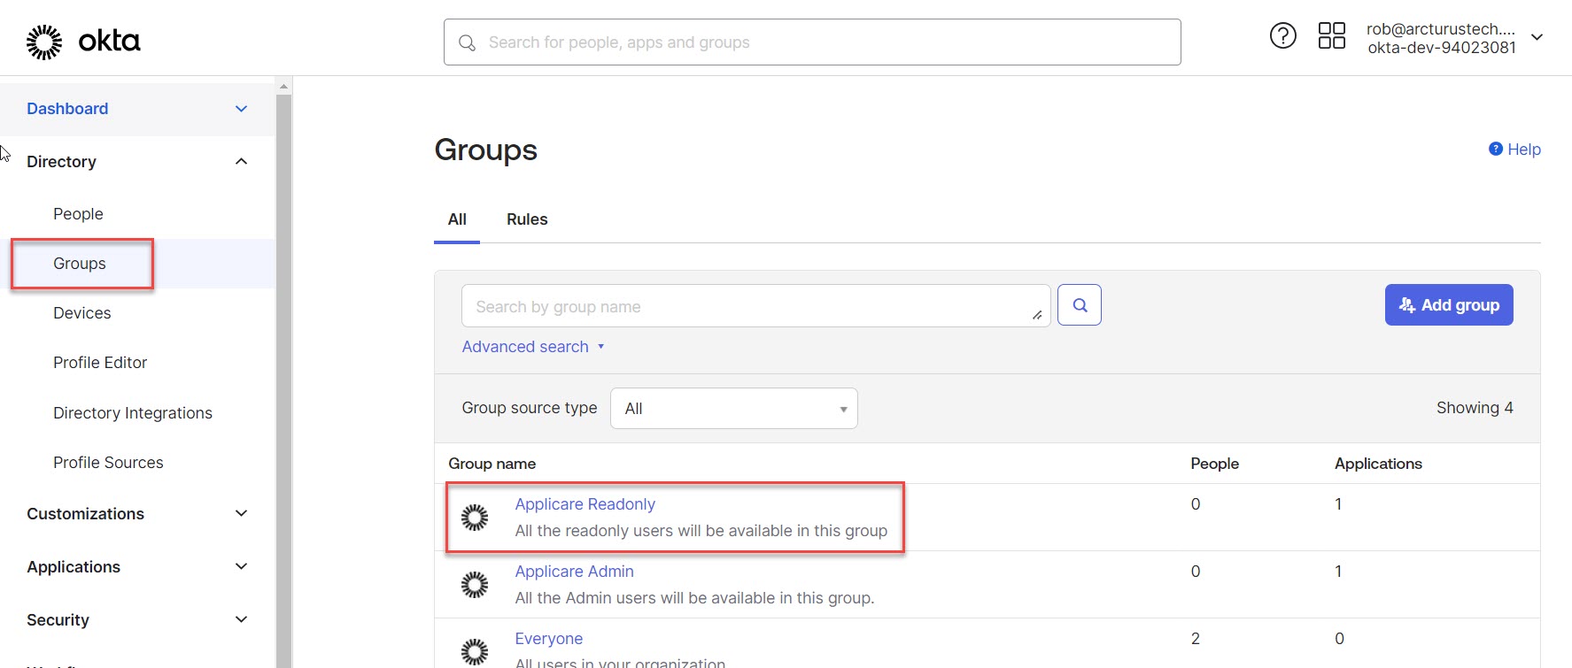Open the Group source type dropdown

click(733, 409)
